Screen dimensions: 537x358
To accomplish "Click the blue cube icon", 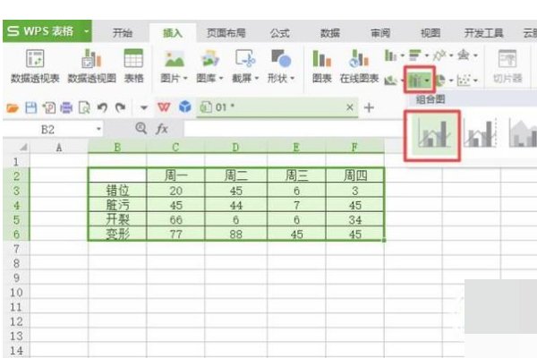I will tap(185, 107).
